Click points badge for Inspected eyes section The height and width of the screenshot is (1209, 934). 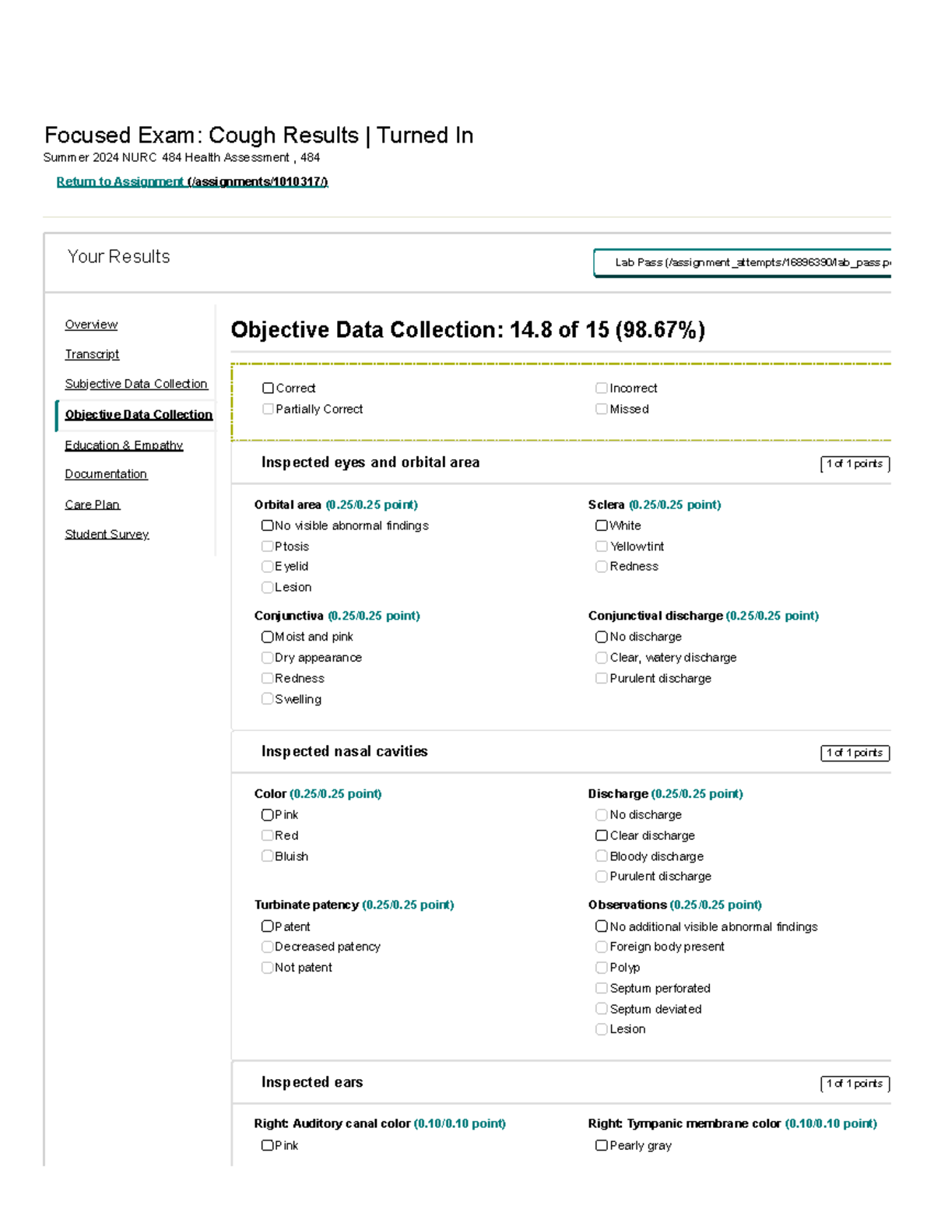[x=855, y=464]
